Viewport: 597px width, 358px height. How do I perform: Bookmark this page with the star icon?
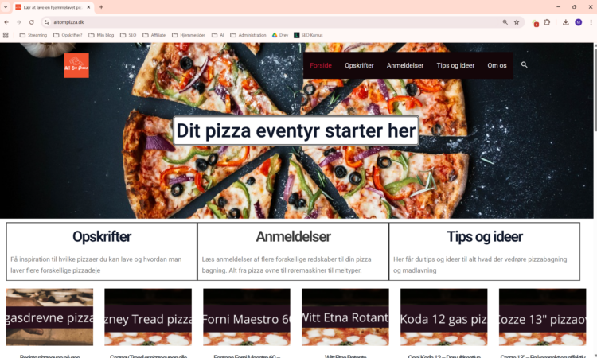tap(517, 22)
